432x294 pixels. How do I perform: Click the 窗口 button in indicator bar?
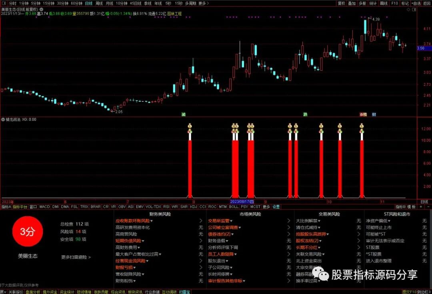(x=33, y=207)
